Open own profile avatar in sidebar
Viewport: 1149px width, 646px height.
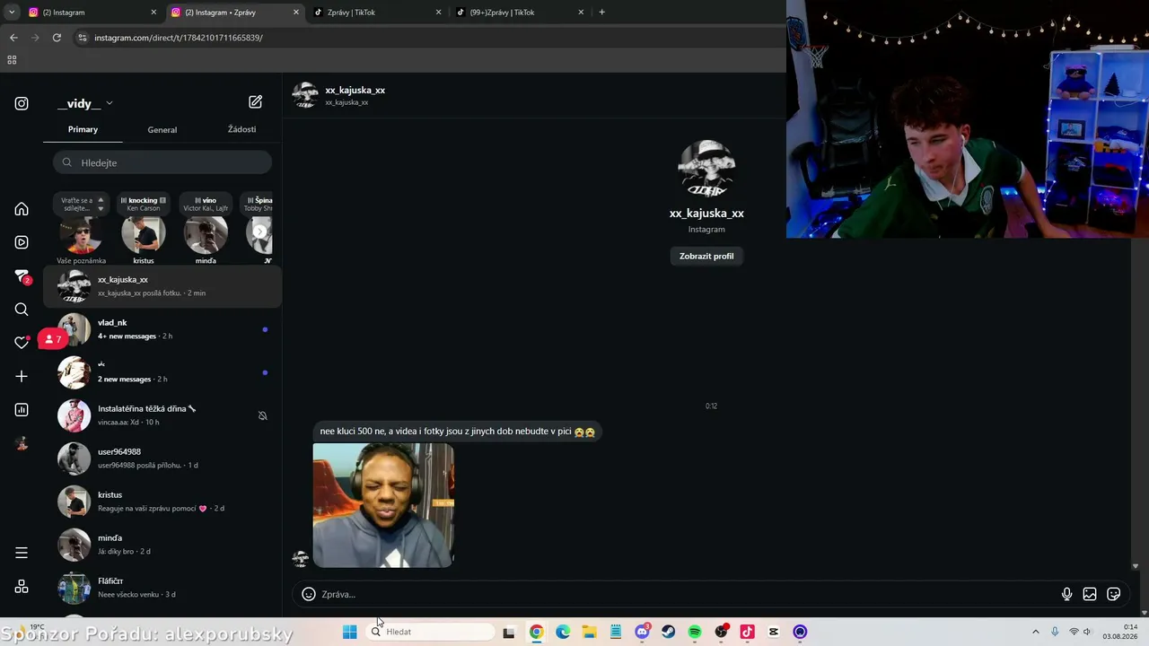tap(22, 444)
